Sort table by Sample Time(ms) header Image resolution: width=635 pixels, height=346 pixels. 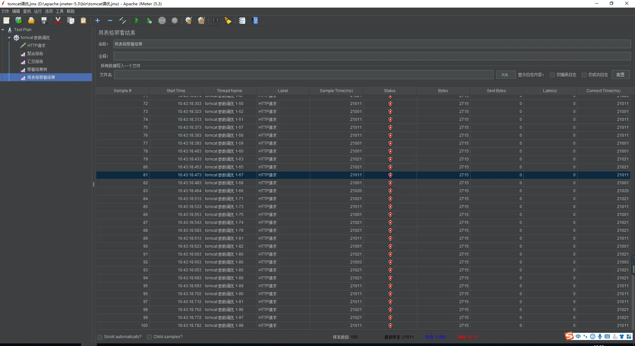[x=336, y=91]
